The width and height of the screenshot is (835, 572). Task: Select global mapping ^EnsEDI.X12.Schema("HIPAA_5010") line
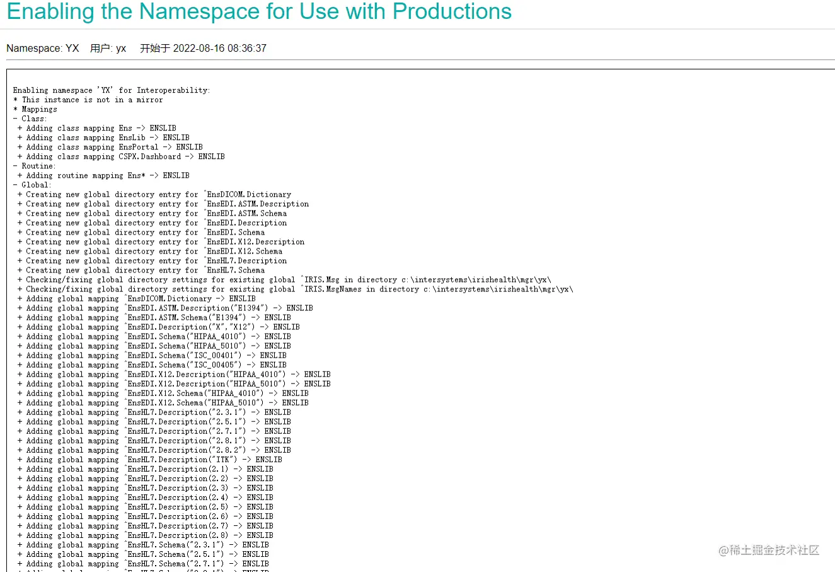point(163,402)
